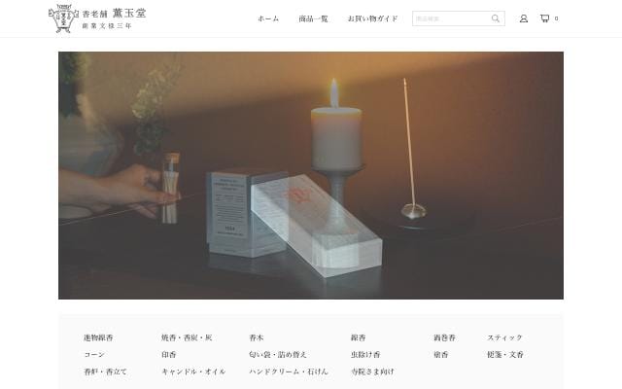Image resolution: width=622 pixels, height=389 pixels.
Task: Open ハンドクリーム・石けん category link
Action: pos(289,371)
